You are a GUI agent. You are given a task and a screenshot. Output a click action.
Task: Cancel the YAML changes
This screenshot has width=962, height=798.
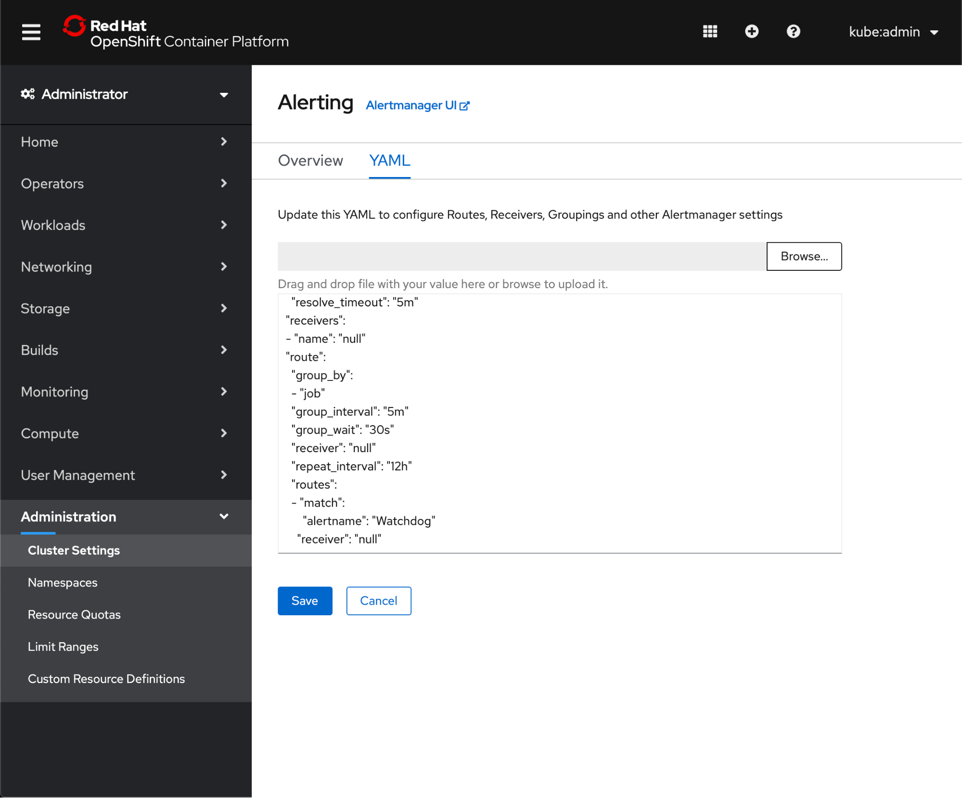[x=378, y=601]
